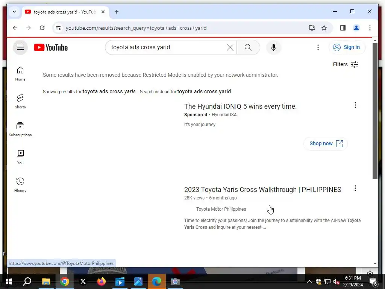The image size is (385, 289).
Task: Open Shorts in the sidebar
Action: click(20, 102)
